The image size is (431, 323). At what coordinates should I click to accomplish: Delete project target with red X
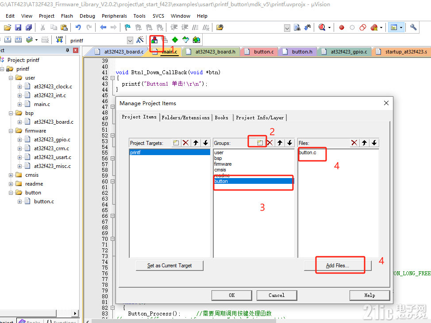click(x=186, y=143)
